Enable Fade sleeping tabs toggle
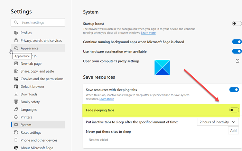This screenshot has width=242, height=151. click(x=234, y=110)
